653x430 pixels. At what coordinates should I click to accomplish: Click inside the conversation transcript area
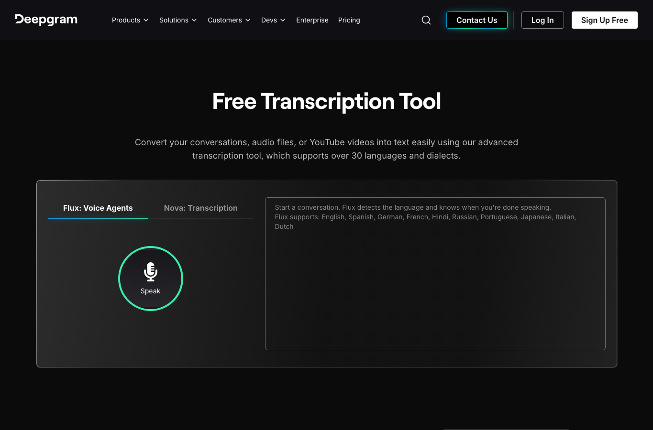(x=435, y=274)
